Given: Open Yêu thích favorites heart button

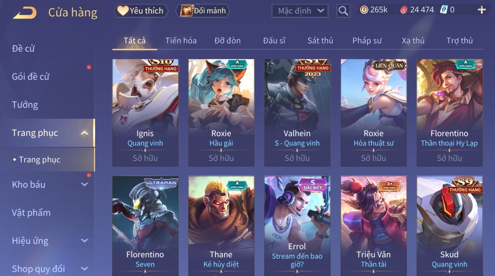Looking at the screenshot, I should coord(141,11).
